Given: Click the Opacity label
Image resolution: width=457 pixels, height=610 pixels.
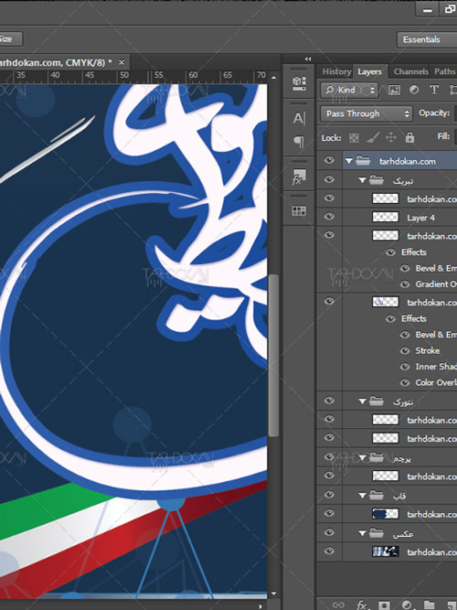Looking at the screenshot, I should pos(434,112).
